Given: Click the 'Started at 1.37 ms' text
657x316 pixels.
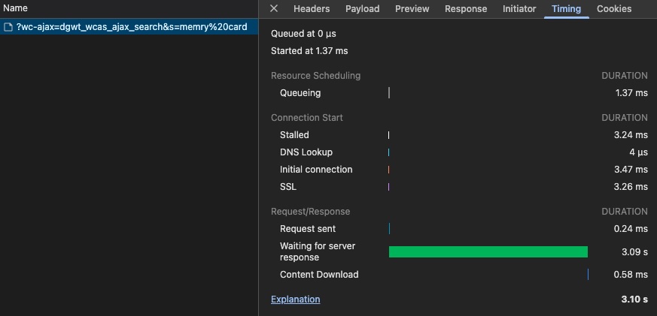Looking at the screenshot, I should [309, 51].
